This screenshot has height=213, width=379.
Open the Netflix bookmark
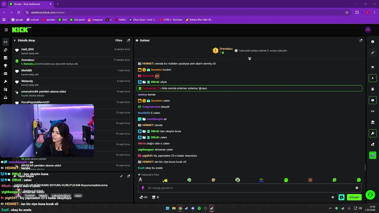tap(120, 20)
